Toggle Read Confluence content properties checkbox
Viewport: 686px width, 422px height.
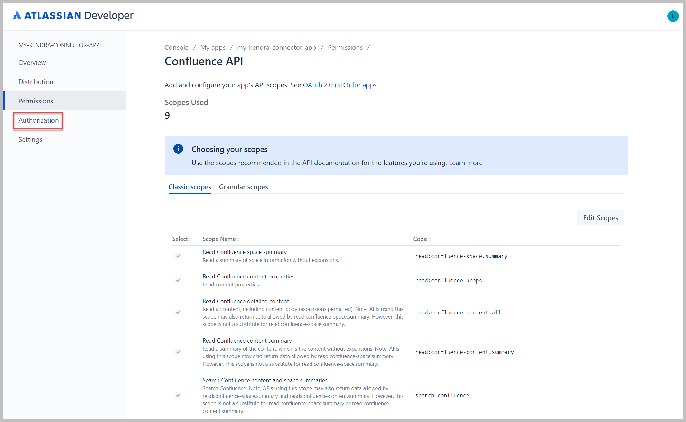[178, 280]
